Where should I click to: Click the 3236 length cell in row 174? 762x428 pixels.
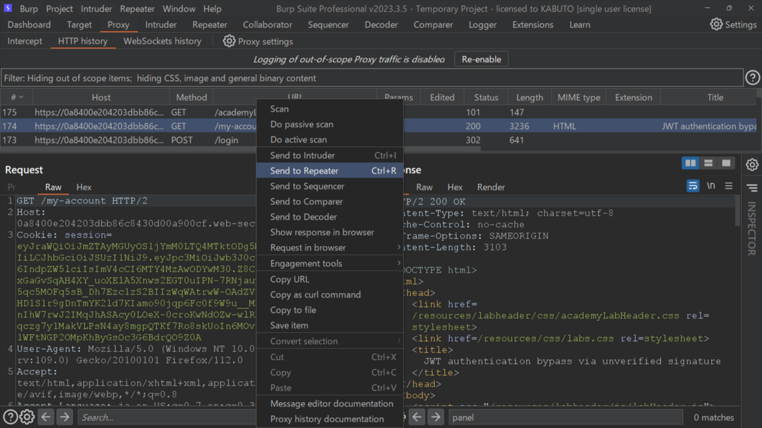530,126
